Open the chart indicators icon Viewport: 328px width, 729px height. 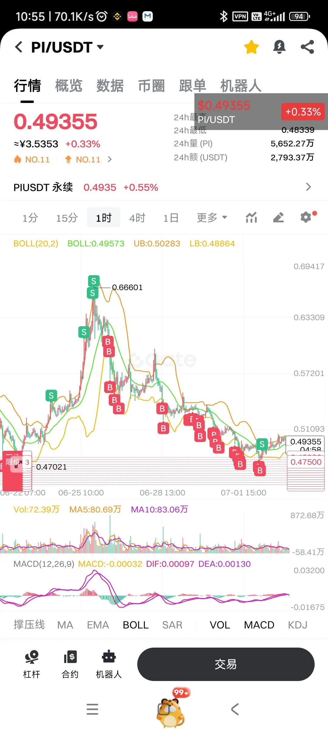pyautogui.click(x=251, y=217)
